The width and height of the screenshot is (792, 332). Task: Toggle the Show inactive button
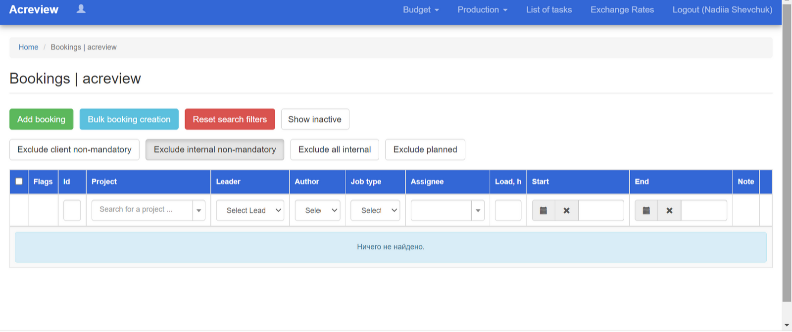point(315,119)
